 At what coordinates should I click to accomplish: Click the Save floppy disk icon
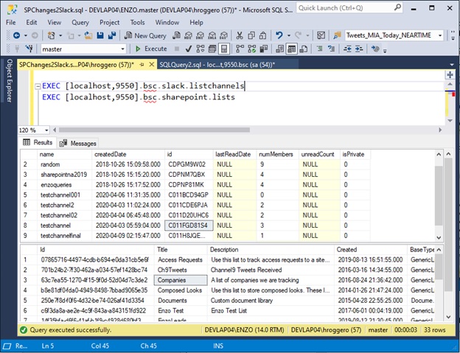coord(100,35)
